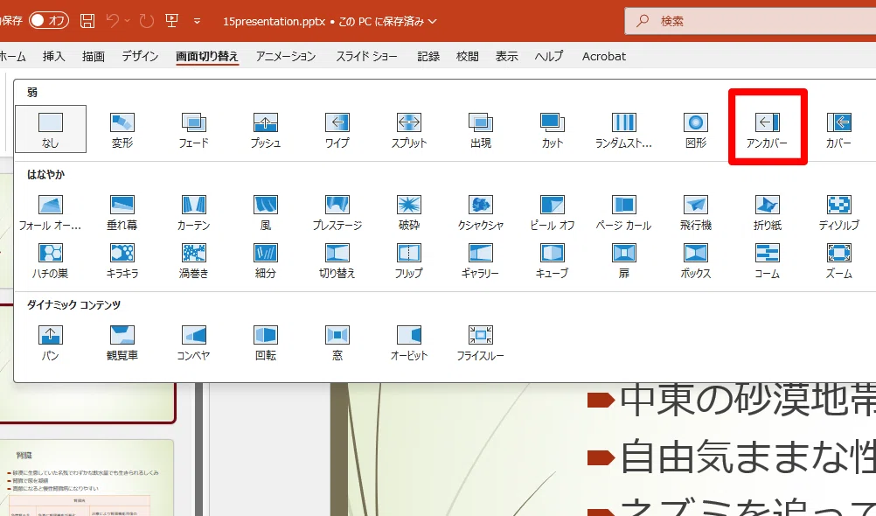Screen dimensions: 876x516
Task: Select the クシャクシャ transition
Action: coord(481,213)
